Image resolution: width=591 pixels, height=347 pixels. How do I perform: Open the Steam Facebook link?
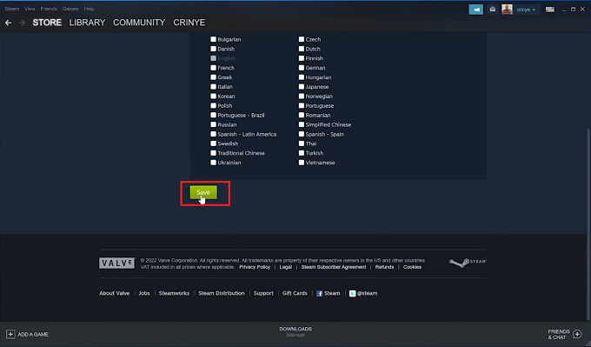[328, 293]
